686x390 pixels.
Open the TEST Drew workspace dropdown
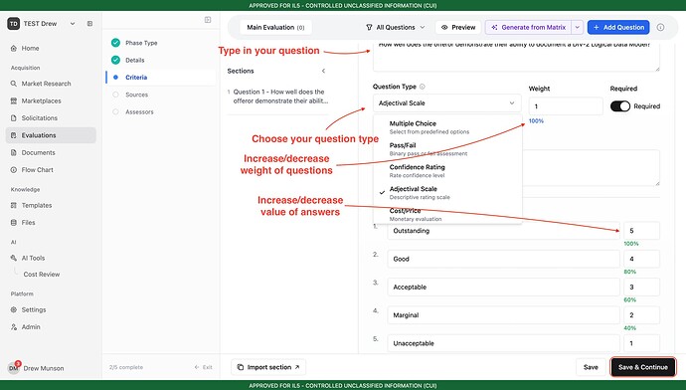(x=73, y=24)
